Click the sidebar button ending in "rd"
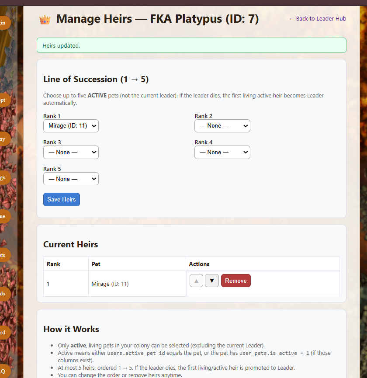 tap(3, 333)
